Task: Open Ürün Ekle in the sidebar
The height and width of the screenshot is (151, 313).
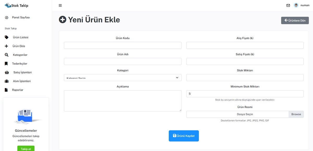Action: coord(19,46)
